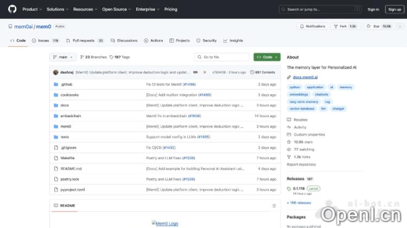
Task: Open the .github folder
Action: click(x=66, y=84)
